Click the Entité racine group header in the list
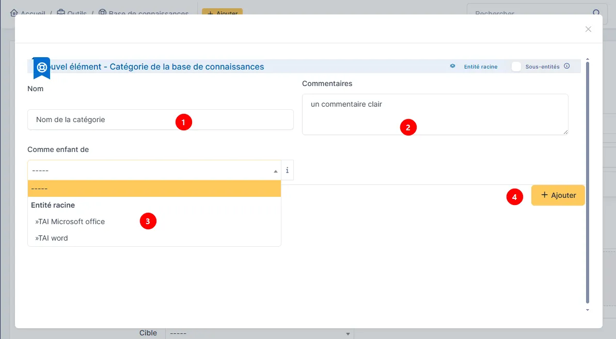The image size is (616, 339). pyautogui.click(x=53, y=205)
